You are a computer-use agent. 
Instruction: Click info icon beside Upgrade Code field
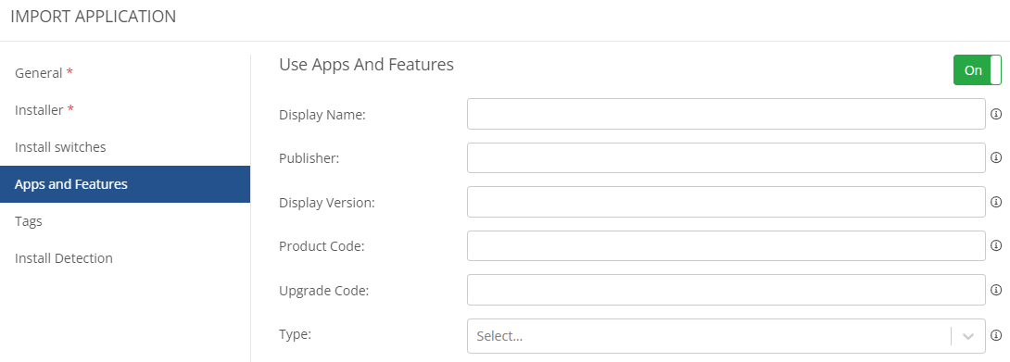pos(996,290)
